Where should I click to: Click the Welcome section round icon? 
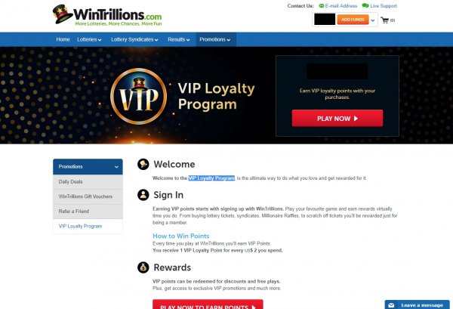(x=143, y=164)
